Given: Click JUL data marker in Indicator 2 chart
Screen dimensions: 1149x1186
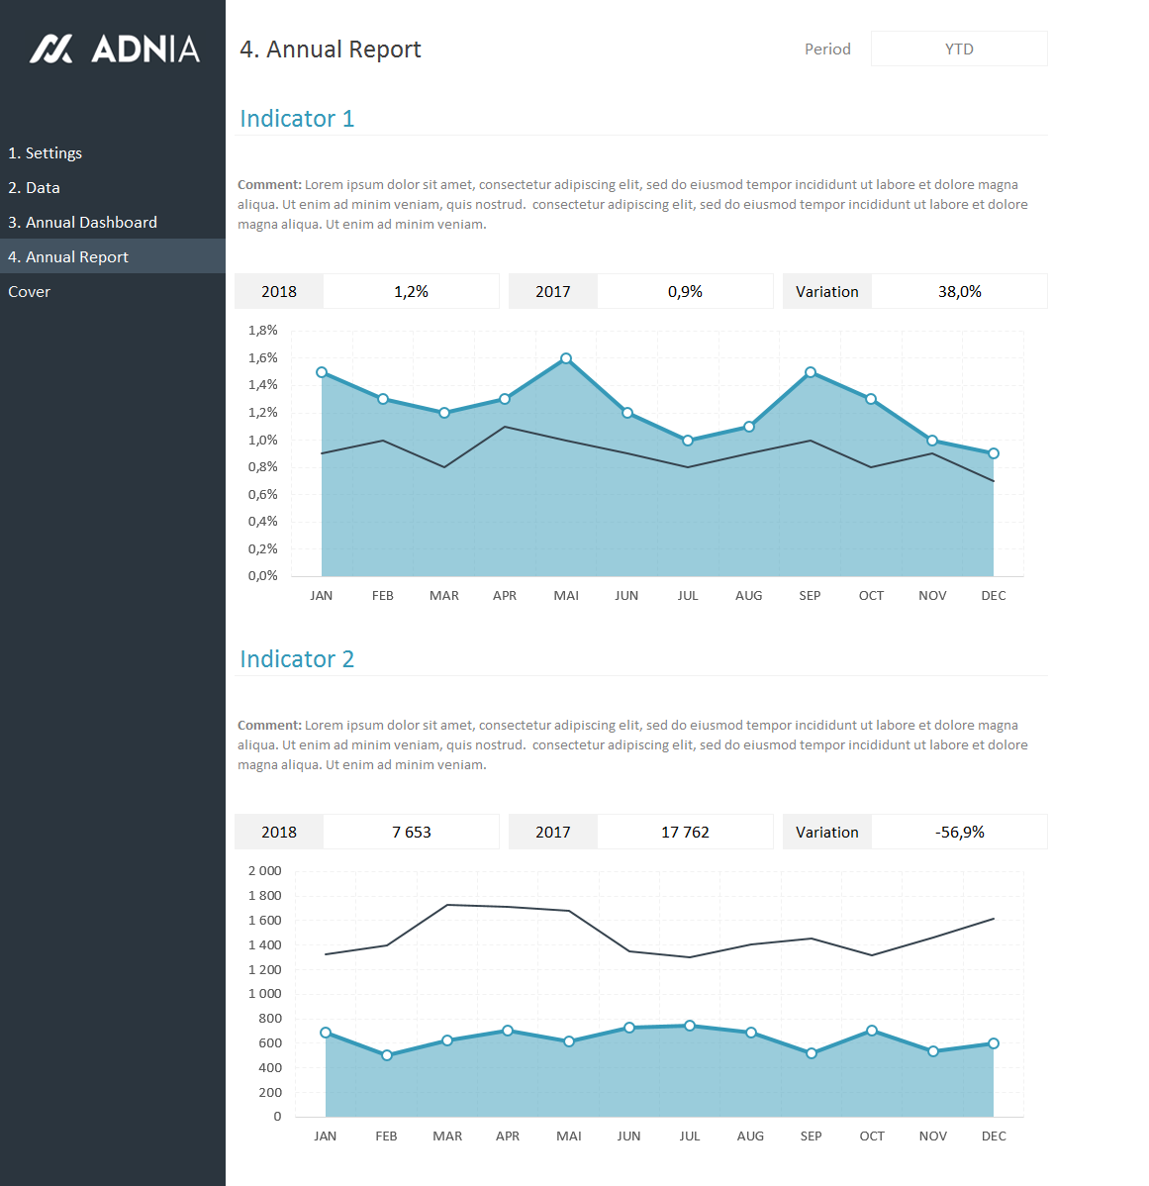Looking at the screenshot, I should point(690,1026).
